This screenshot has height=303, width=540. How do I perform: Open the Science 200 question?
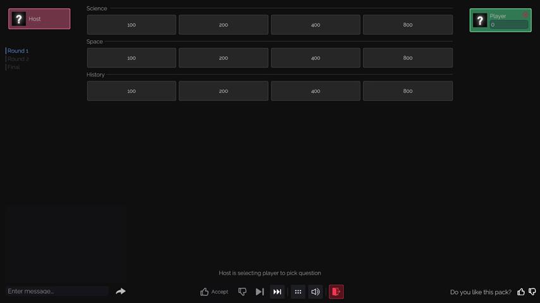pos(223,25)
